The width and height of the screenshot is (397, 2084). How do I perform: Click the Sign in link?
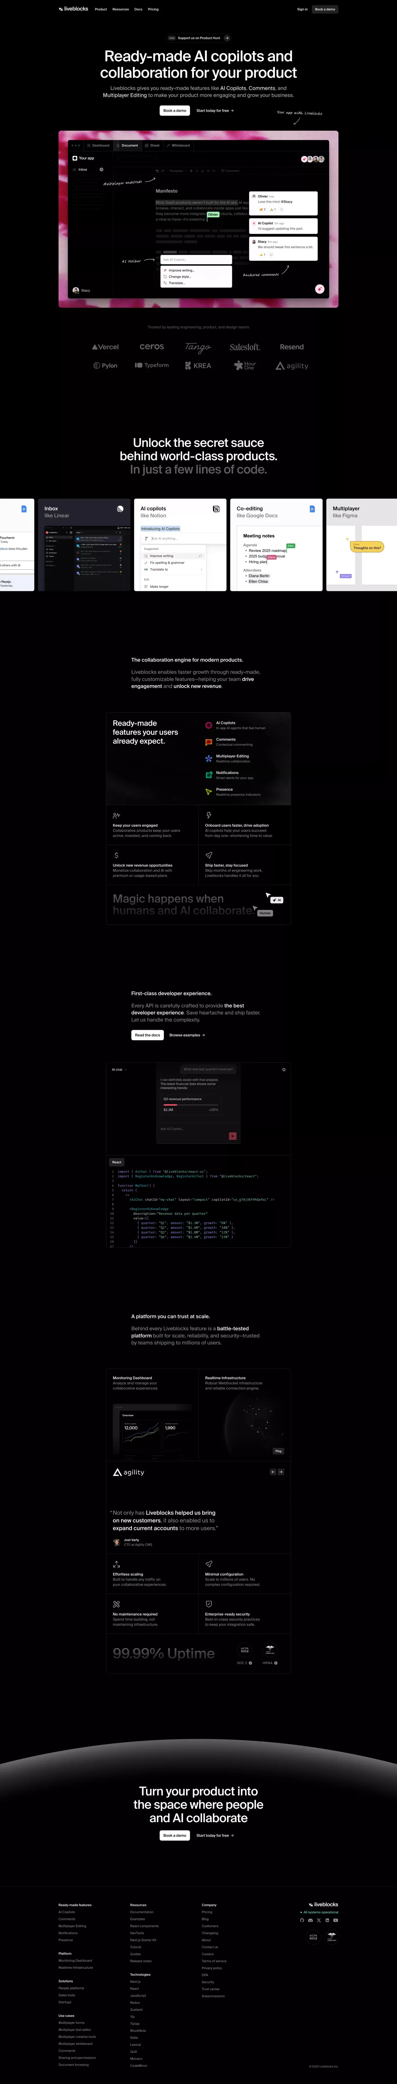(x=302, y=9)
